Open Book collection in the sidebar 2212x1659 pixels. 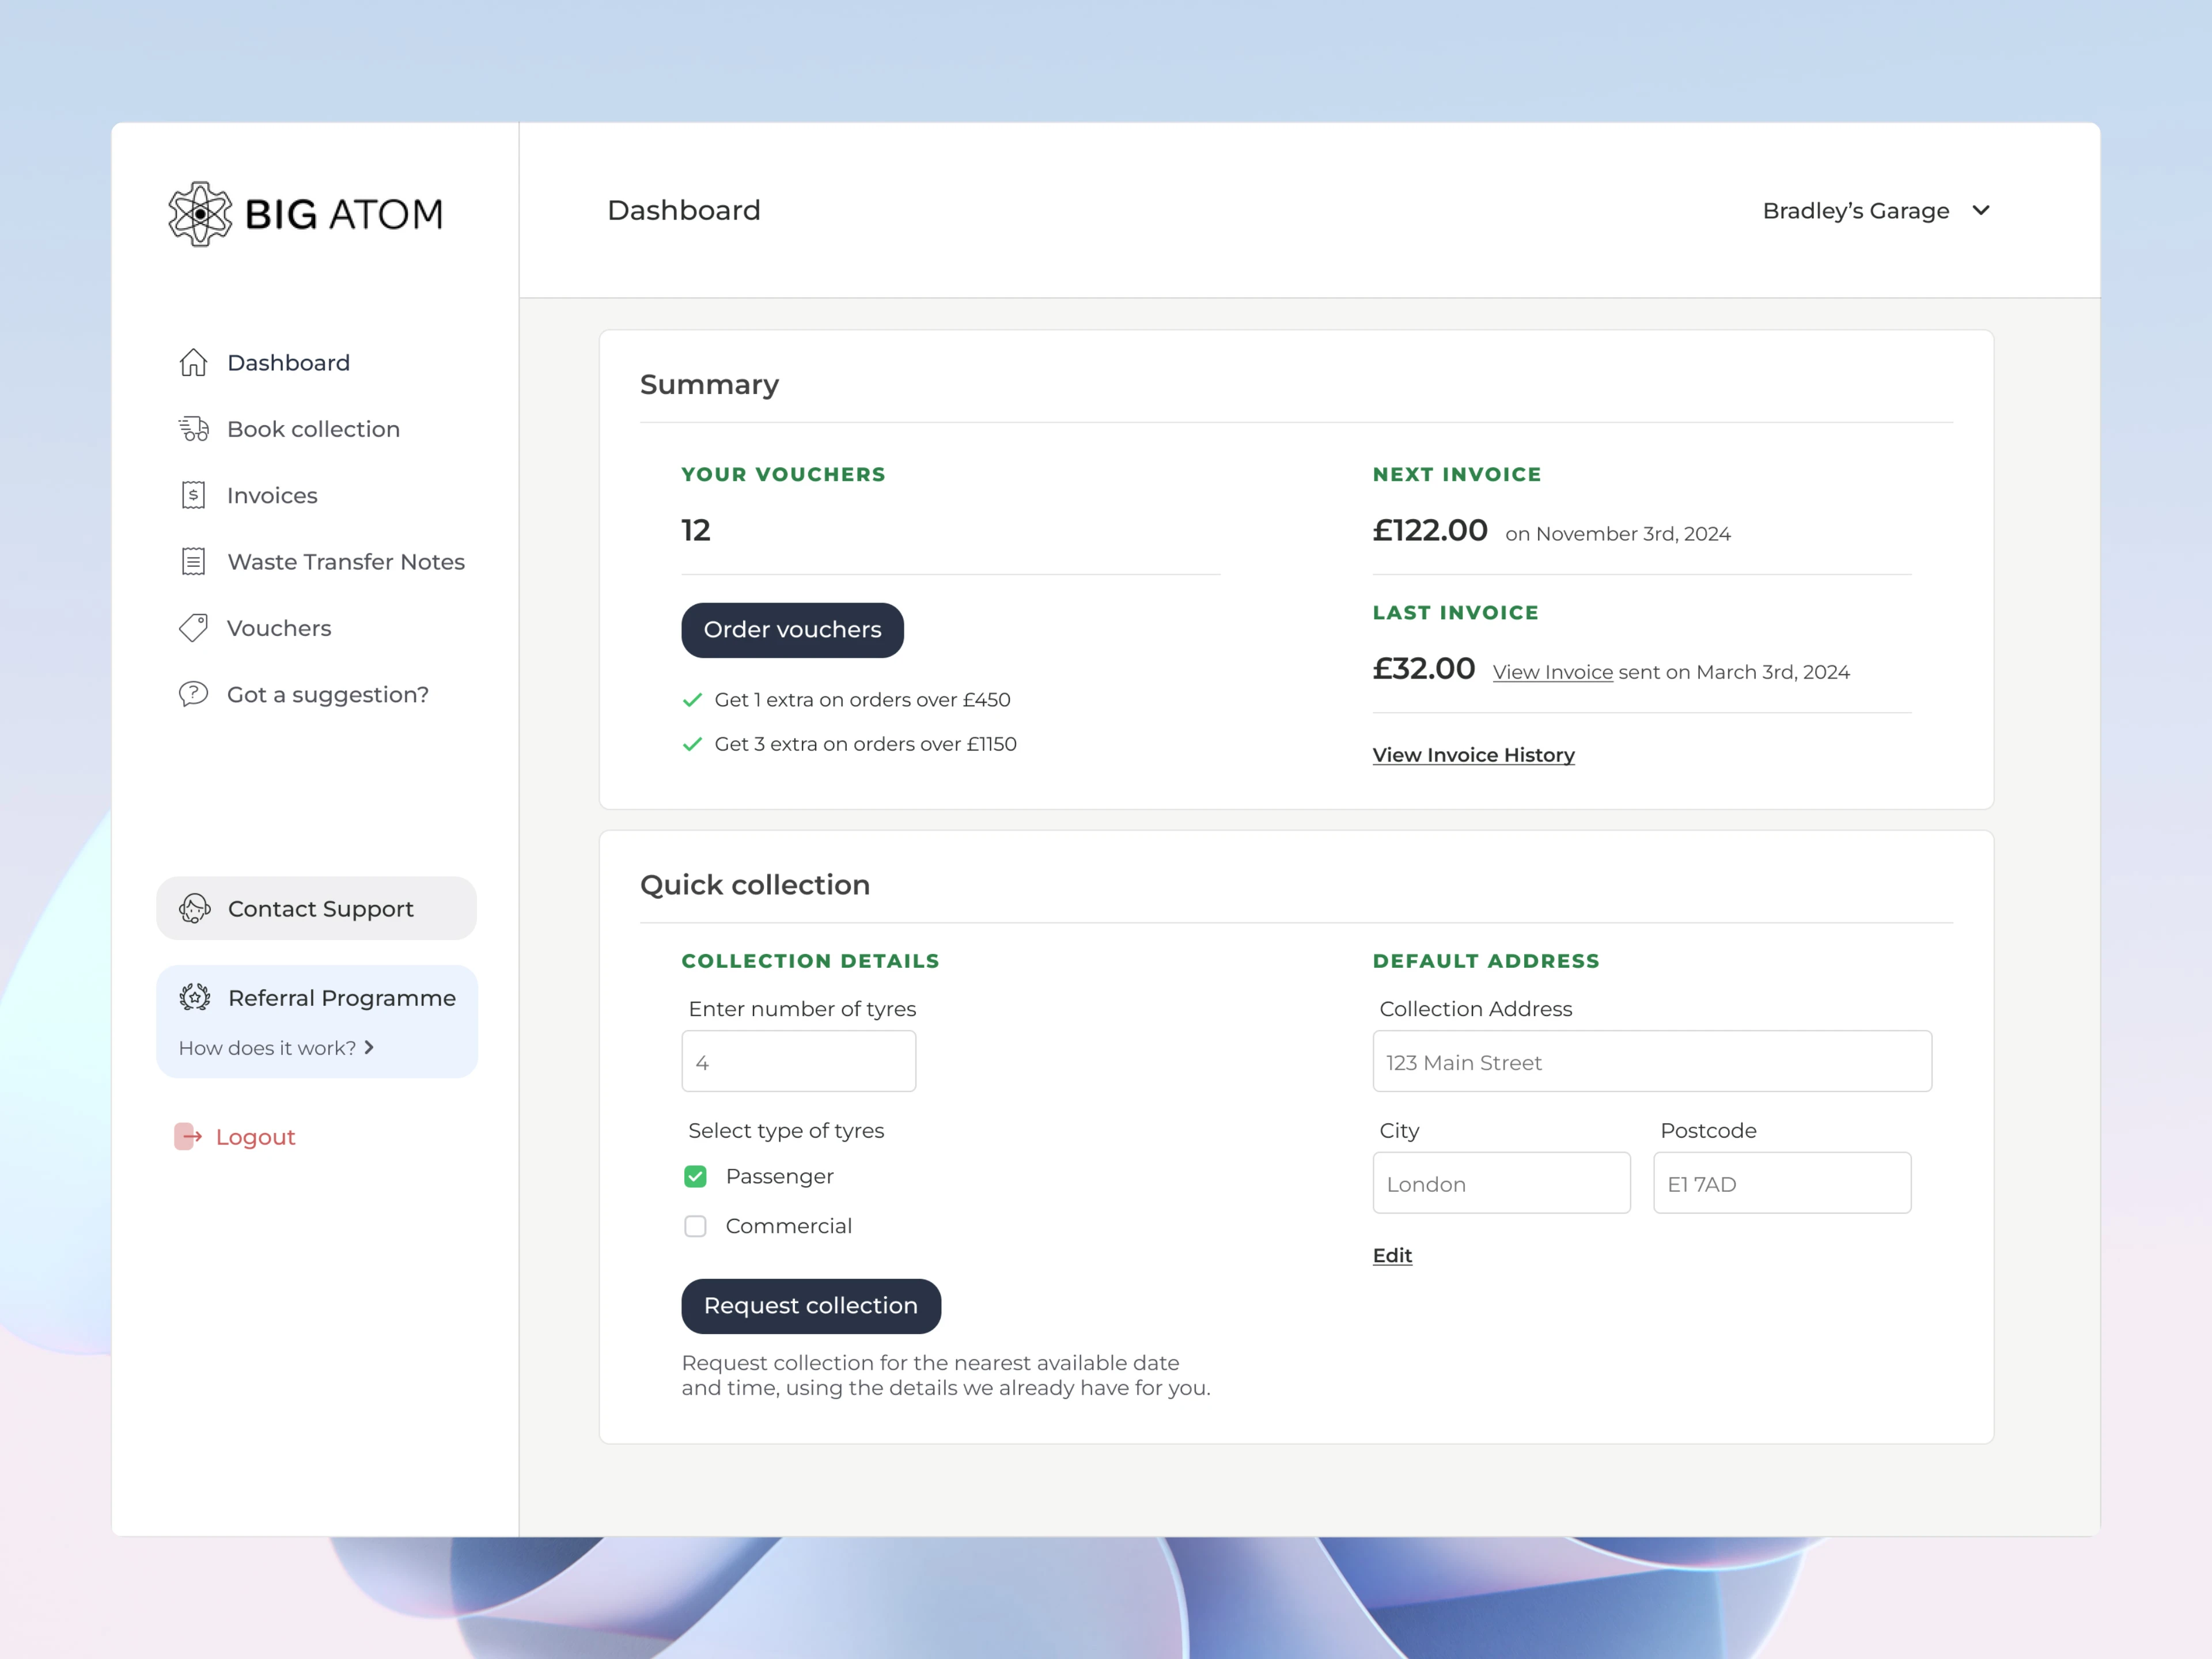(313, 429)
